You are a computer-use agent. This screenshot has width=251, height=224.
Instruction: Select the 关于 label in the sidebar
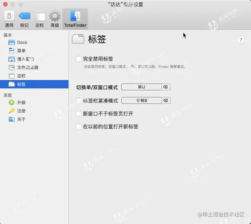(21, 119)
